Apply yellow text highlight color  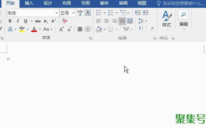[22, 29]
